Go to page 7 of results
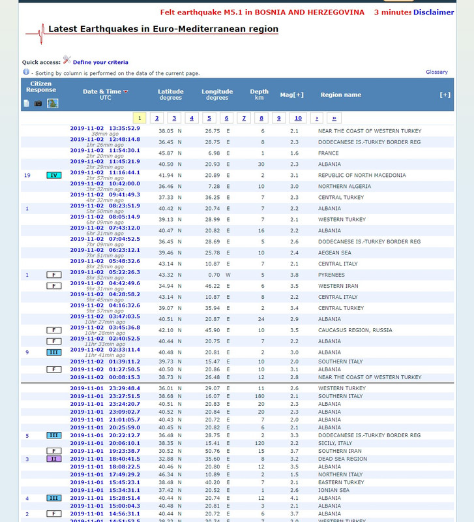The height and width of the screenshot is (522, 474). click(x=244, y=118)
